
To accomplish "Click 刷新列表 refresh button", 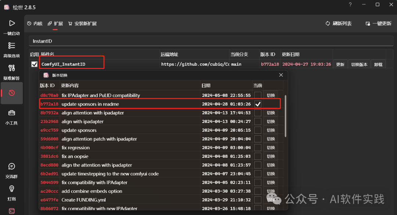I will coord(339,23).
